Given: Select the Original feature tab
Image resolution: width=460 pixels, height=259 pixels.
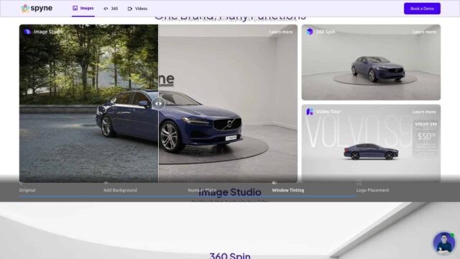Looking at the screenshot, I should [x=27, y=190].
